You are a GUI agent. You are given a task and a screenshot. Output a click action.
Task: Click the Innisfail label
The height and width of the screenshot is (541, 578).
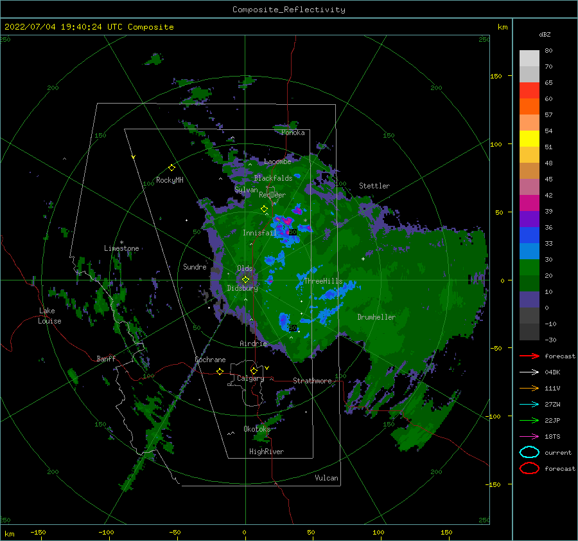[259, 233]
